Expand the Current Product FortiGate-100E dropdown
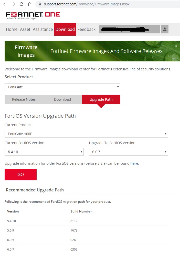Image resolution: width=180 pixels, height=259 pixels. [x=86, y=134]
